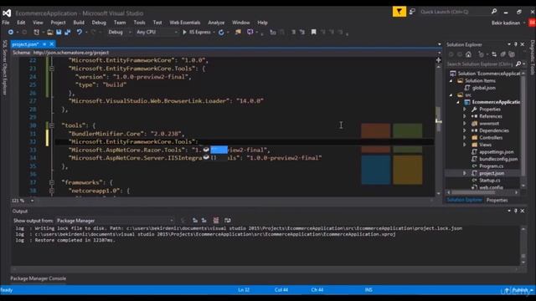Collapse the Microsoft.EntityFrameworkCore.Tools code block

pos(52,69)
